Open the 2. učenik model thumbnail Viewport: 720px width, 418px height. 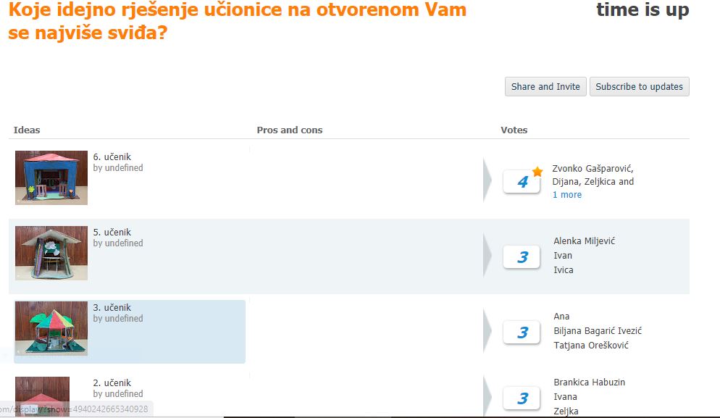click(42, 397)
